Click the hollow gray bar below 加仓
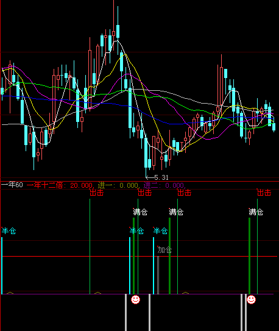The image size is (279, 331). pyautogui.click(x=158, y=275)
